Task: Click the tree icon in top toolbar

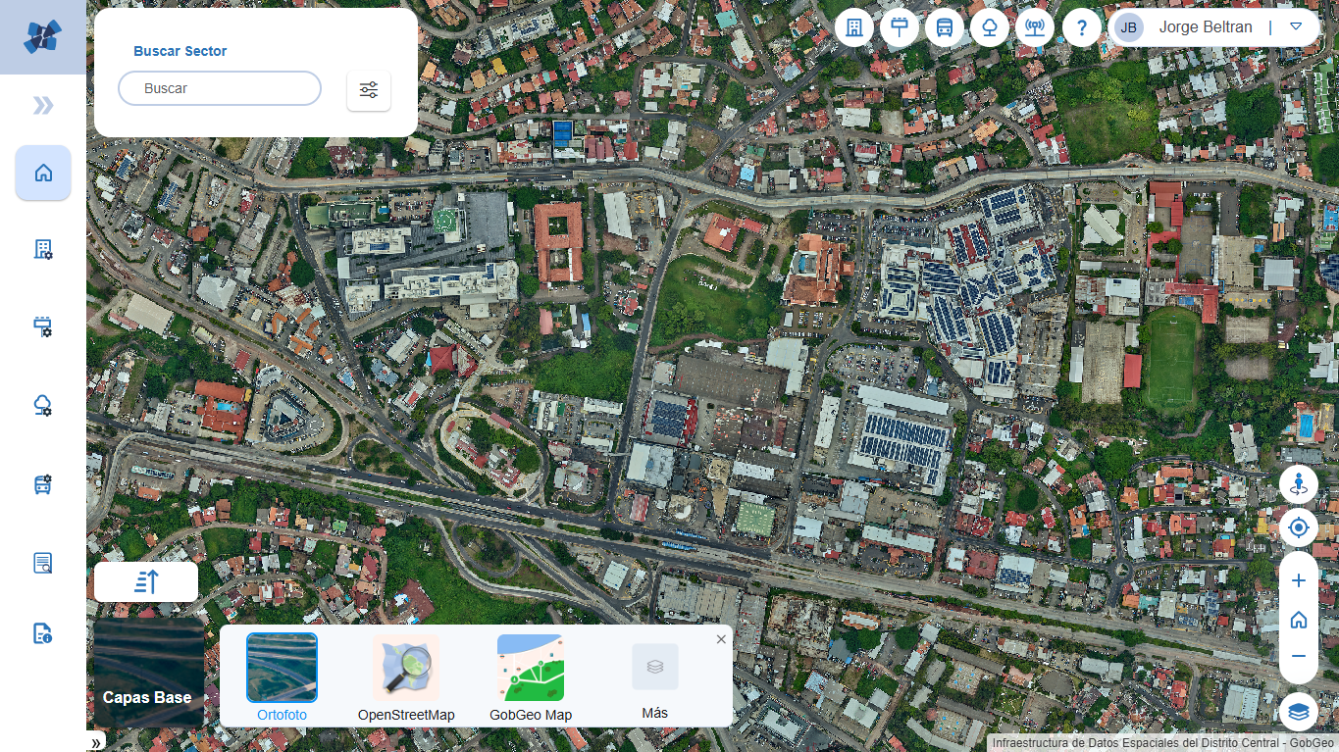Action: tap(990, 27)
